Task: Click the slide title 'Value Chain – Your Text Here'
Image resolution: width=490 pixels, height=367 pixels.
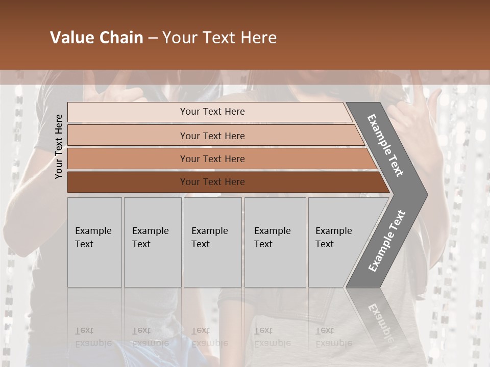Action: pos(163,38)
